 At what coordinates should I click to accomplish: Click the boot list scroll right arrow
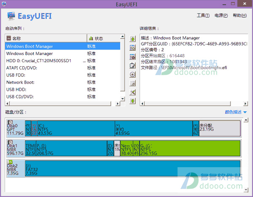click(118, 104)
